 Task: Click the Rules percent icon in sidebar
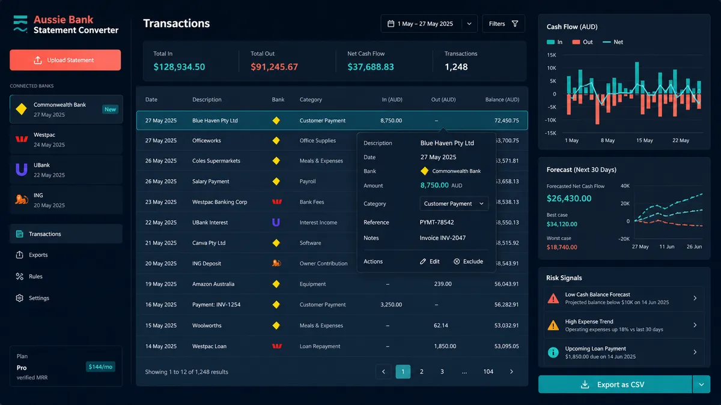[19, 277]
